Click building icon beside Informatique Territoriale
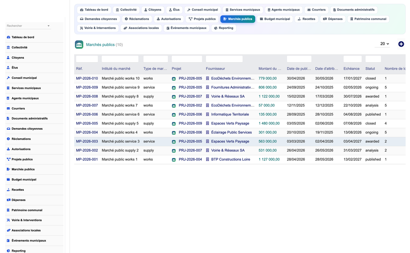The width and height of the screenshot is (410, 253). click(207, 114)
